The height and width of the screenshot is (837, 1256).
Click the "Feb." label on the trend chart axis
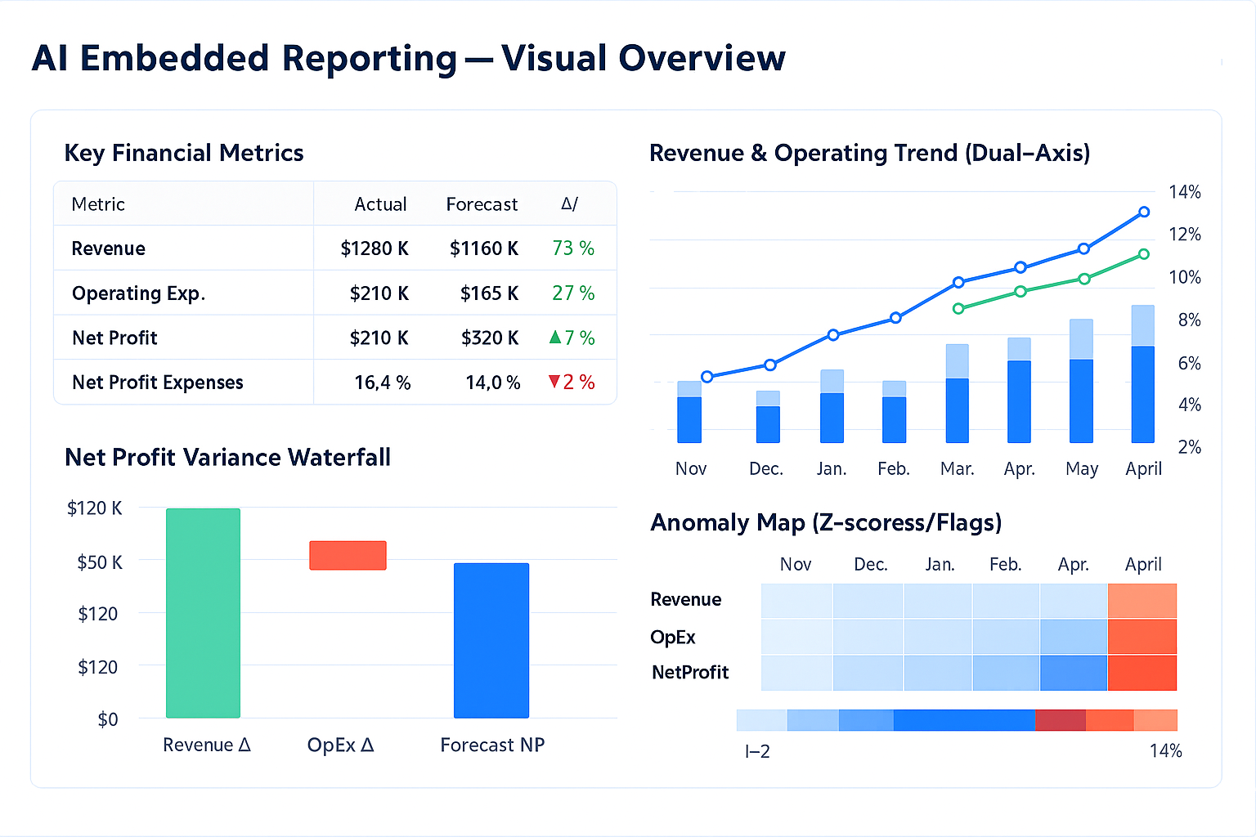point(894,469)
